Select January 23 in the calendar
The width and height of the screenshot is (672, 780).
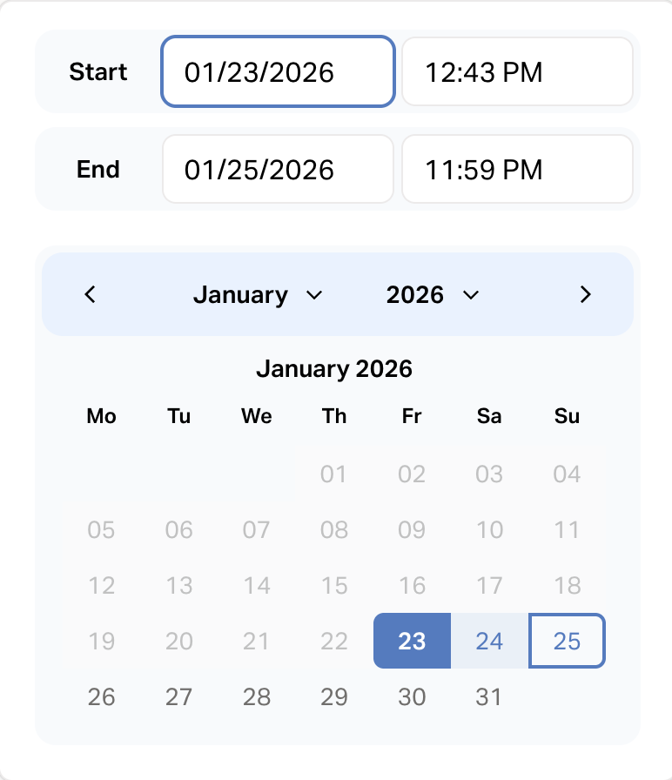click(x=412, y=642)
